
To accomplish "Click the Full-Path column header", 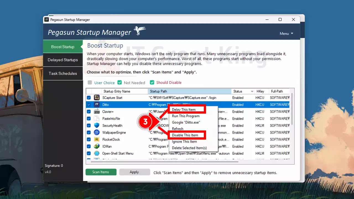I will tap(279, 91).
